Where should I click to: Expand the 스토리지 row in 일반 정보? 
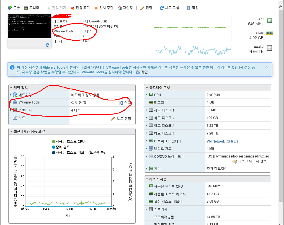pyautogui.click(x=11, y=110)
